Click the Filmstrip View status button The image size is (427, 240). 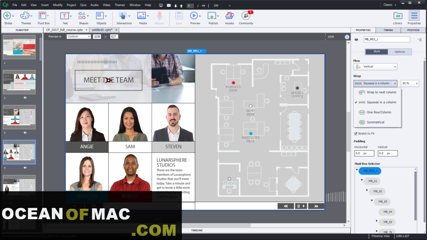pos(380,236)
